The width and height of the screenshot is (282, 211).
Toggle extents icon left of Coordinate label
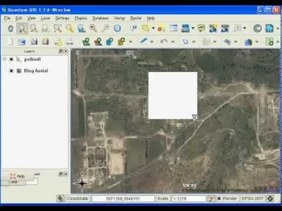tap(61, 199)
